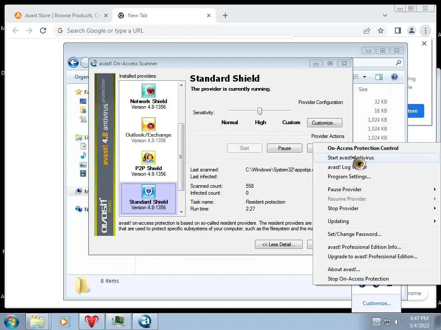Open the network monitor taskbar application
Image resolution: width=441 pixels, height=330 pixels.
118,321
